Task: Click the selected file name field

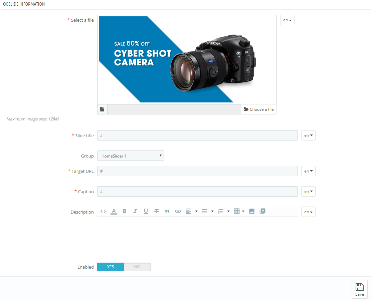Action: point(174,109)
